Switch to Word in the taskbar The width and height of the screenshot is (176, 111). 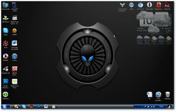click(x=46, y=106)
